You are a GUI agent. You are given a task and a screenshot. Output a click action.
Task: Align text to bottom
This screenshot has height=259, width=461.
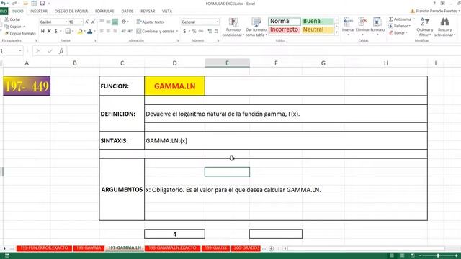pyautogui.click(x=115, y=22)
